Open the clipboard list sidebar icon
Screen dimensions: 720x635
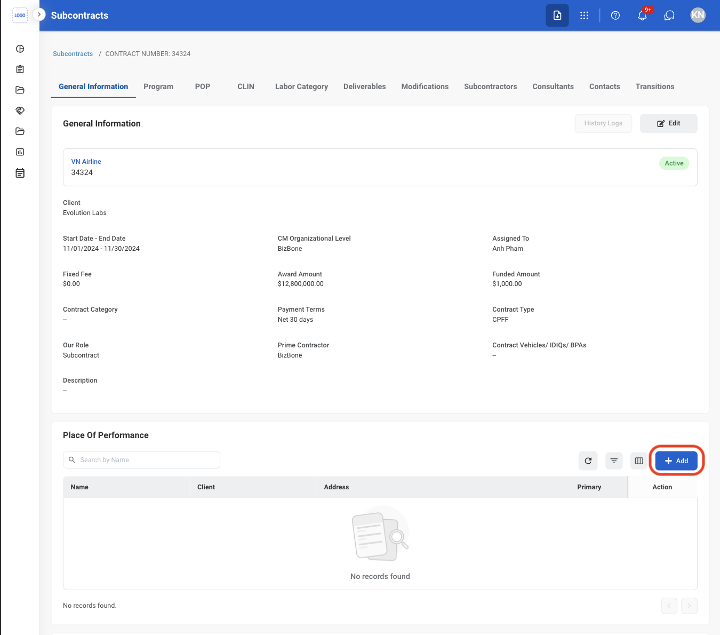(20, 69)
